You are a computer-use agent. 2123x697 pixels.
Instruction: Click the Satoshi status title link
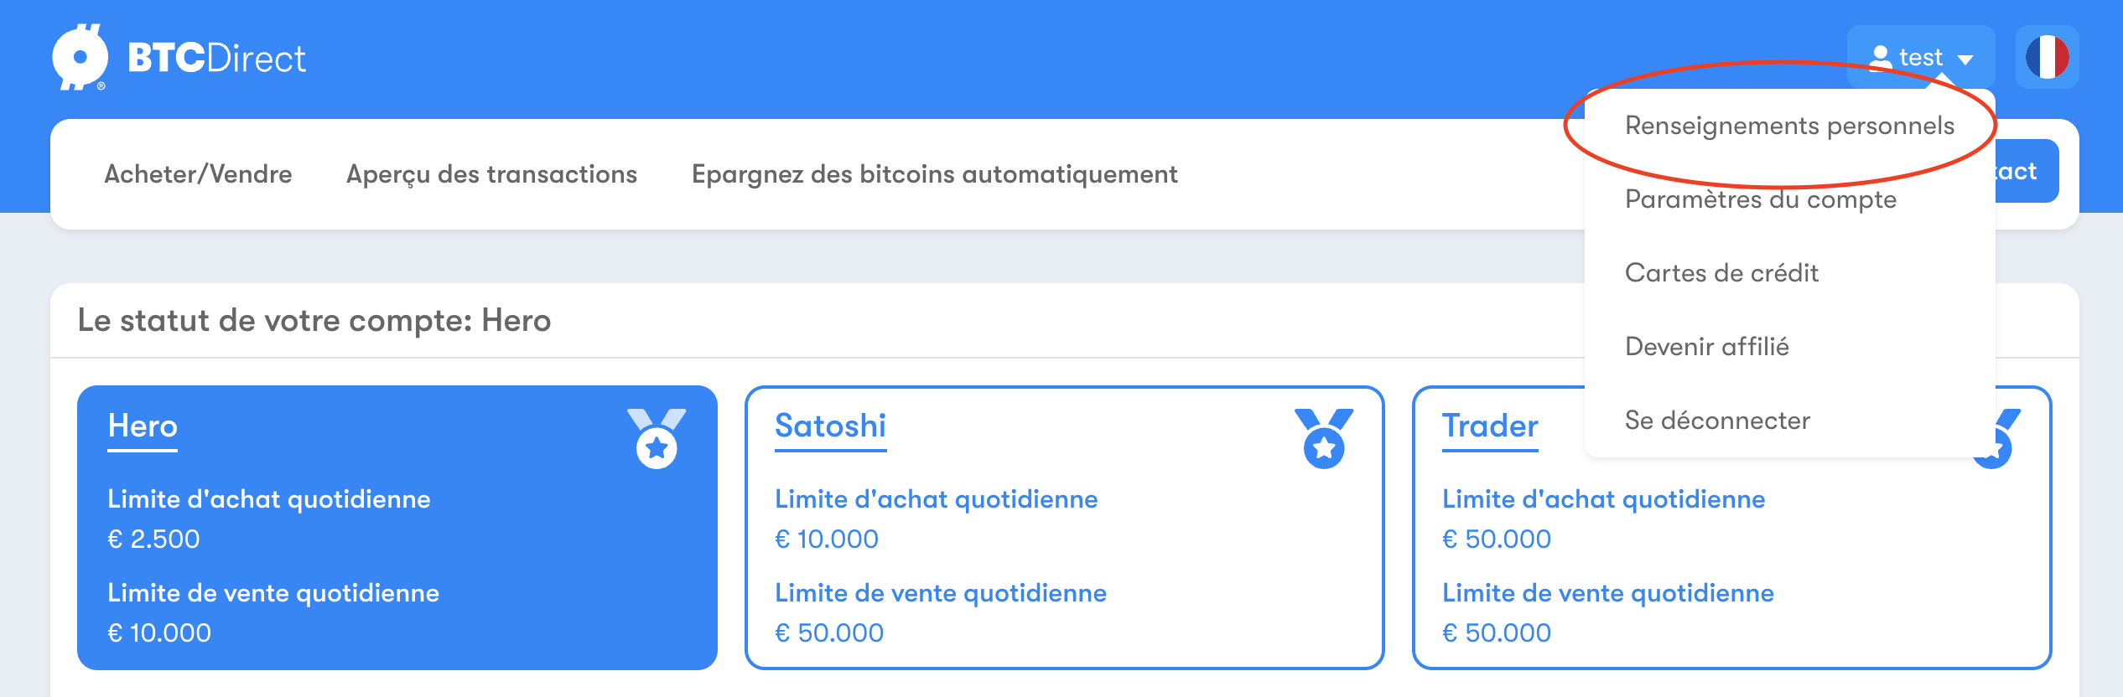pos(830,426)
